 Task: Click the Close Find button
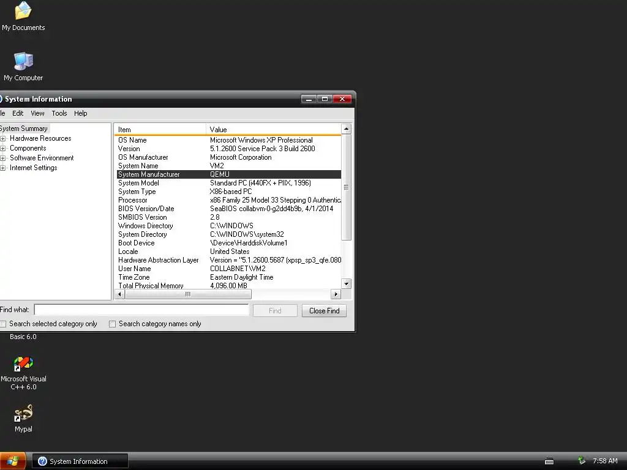(325, 310)
